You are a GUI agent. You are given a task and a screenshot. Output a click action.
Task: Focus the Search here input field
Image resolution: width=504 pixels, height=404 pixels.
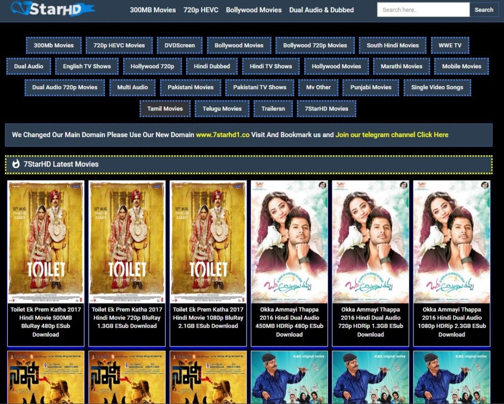[x=423, y=10]
